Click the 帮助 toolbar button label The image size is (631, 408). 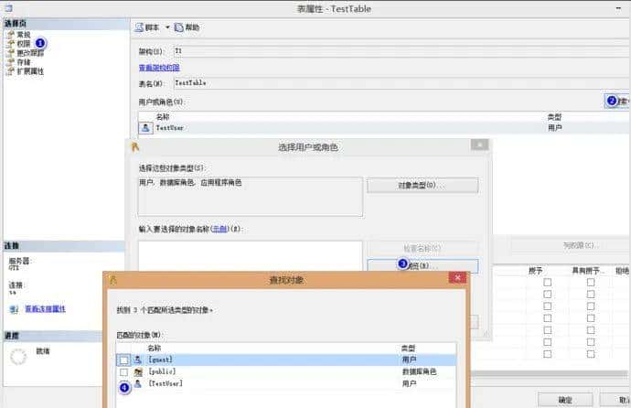[x=192, y=27]
